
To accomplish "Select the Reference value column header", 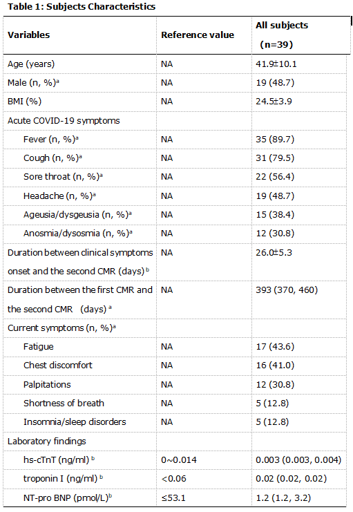I will point(198,35).
